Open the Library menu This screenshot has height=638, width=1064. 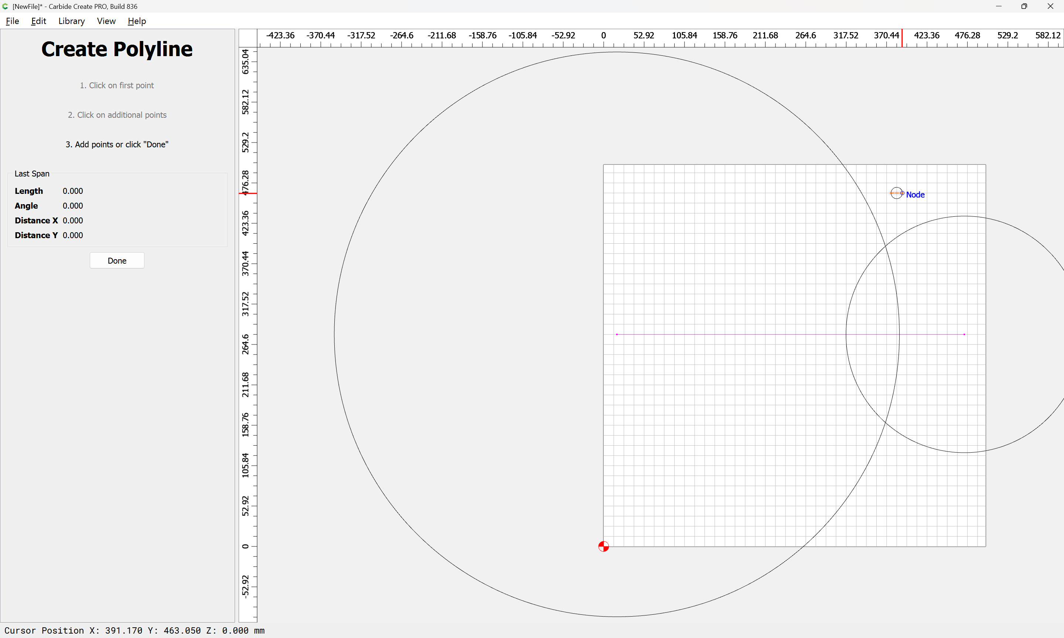coord(71,21)
